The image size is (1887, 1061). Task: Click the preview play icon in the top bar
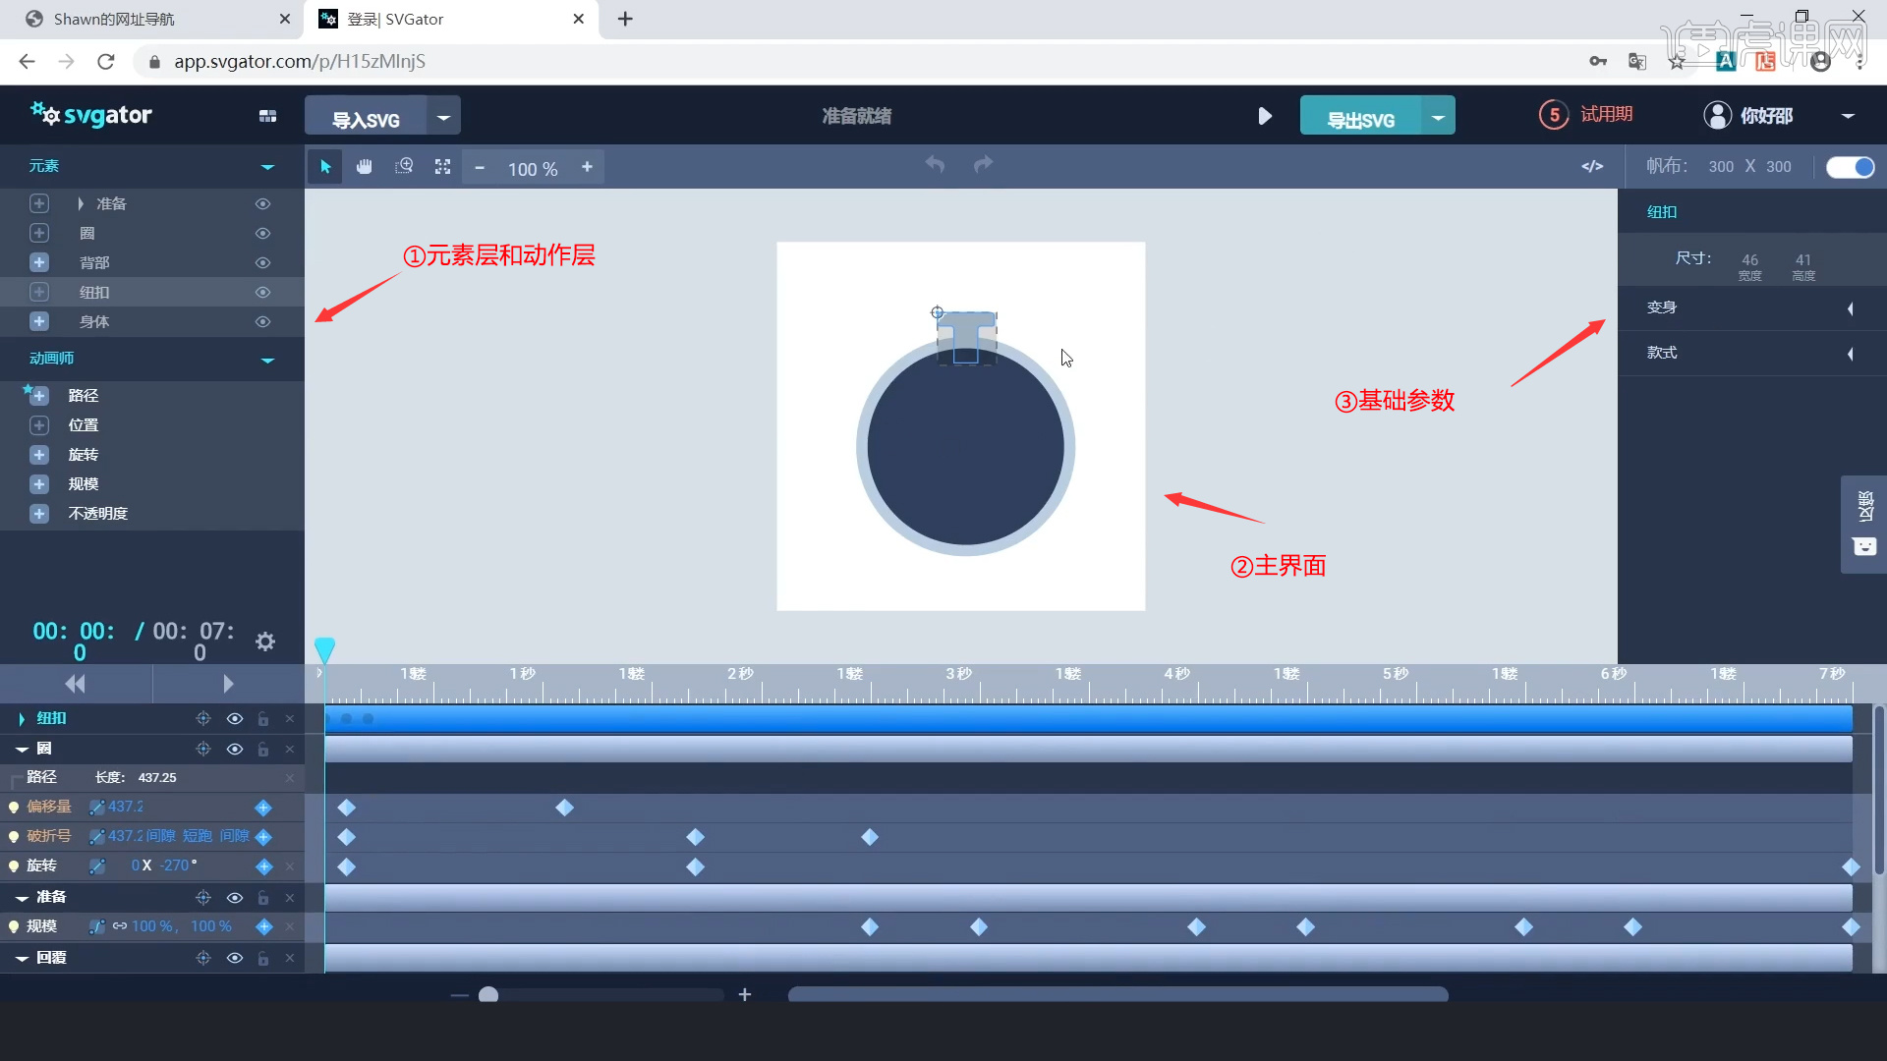1264,115
